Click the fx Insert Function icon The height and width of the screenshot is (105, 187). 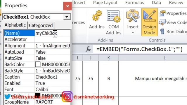[88, 49]
